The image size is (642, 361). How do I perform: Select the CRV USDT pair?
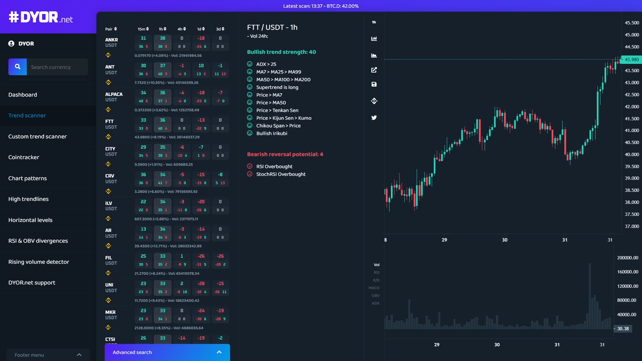tap(111, 179)
